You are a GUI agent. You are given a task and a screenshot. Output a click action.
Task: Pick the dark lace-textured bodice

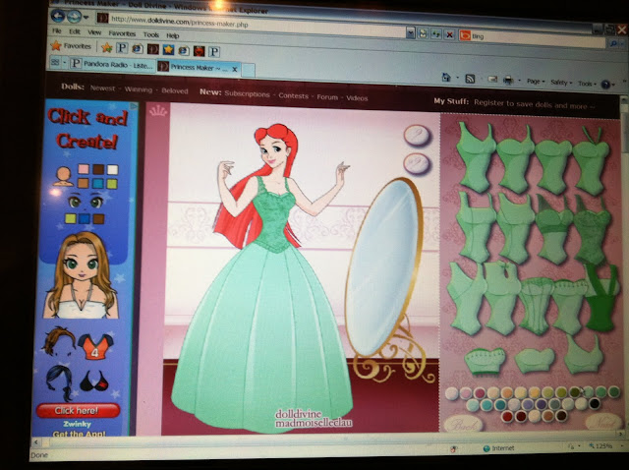pyautogui.click(x=592, y=229)
